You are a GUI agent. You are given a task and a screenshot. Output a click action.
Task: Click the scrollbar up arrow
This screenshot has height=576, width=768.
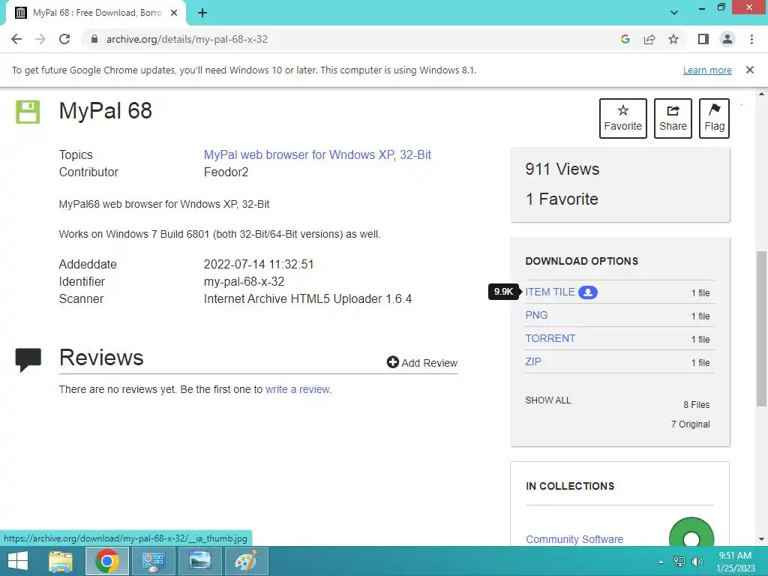[761, 94]
